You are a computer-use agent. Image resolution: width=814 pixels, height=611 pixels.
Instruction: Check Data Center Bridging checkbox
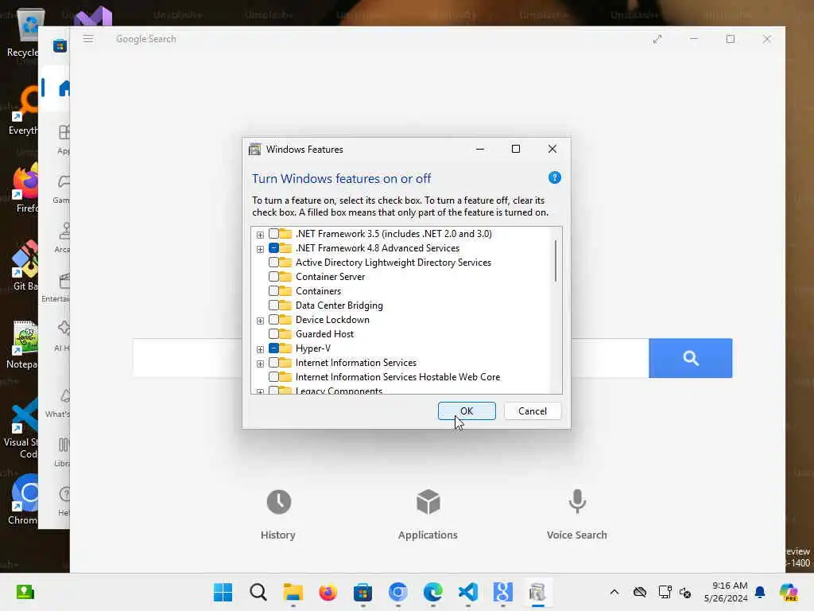click(273, 305)
